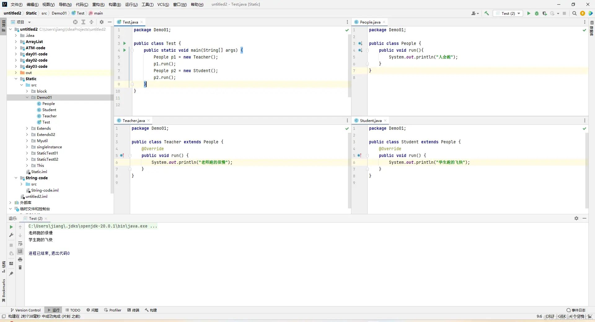595x322 pixels.
Task: Toggle the Bookmarks side tool window
Action: [3, 290]
